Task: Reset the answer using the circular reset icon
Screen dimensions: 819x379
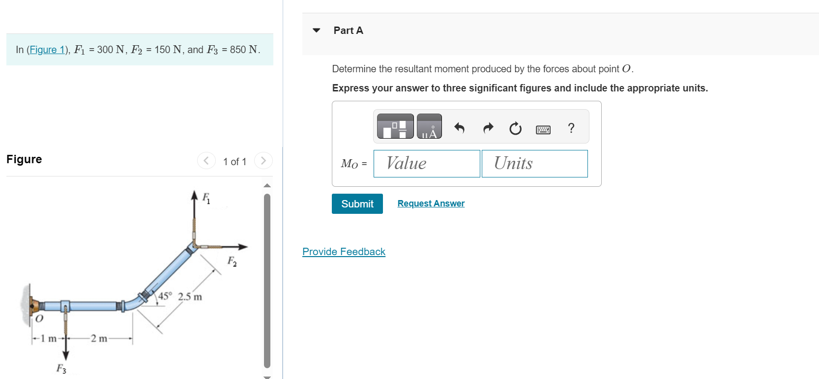Action: tap(515, 128)
